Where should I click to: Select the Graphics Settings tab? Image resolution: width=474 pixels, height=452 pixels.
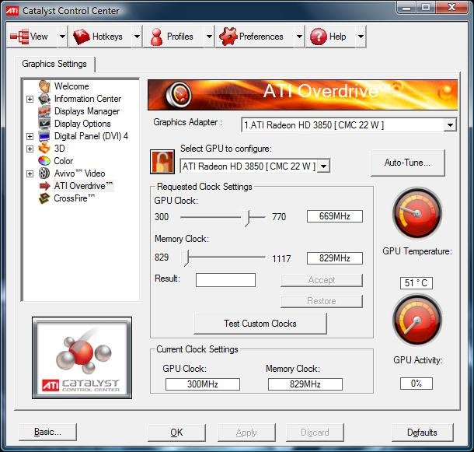(54, 64)
